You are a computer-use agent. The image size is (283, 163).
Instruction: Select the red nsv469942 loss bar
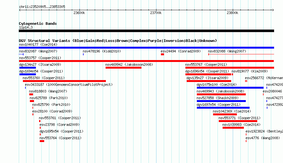(x=123, y=68)
